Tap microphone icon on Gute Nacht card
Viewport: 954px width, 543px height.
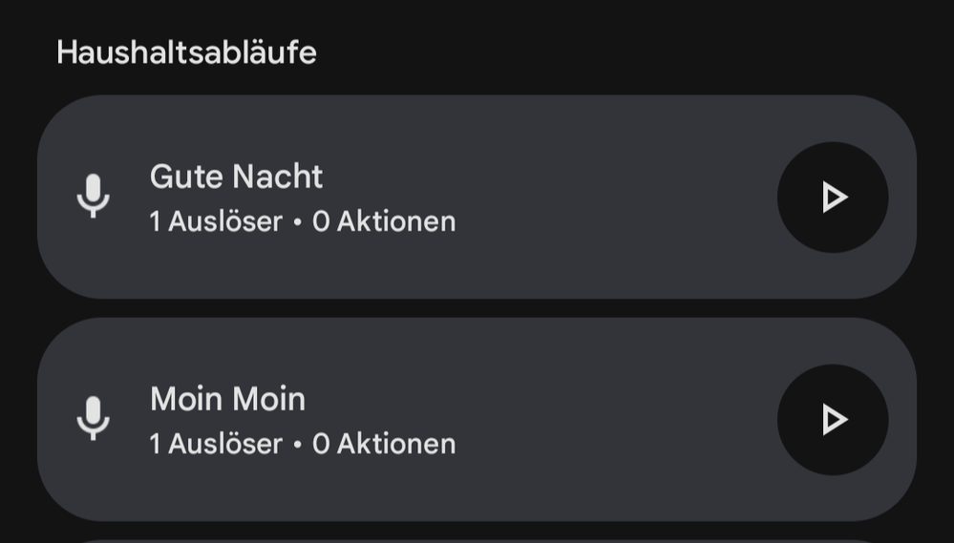[93, 197]
